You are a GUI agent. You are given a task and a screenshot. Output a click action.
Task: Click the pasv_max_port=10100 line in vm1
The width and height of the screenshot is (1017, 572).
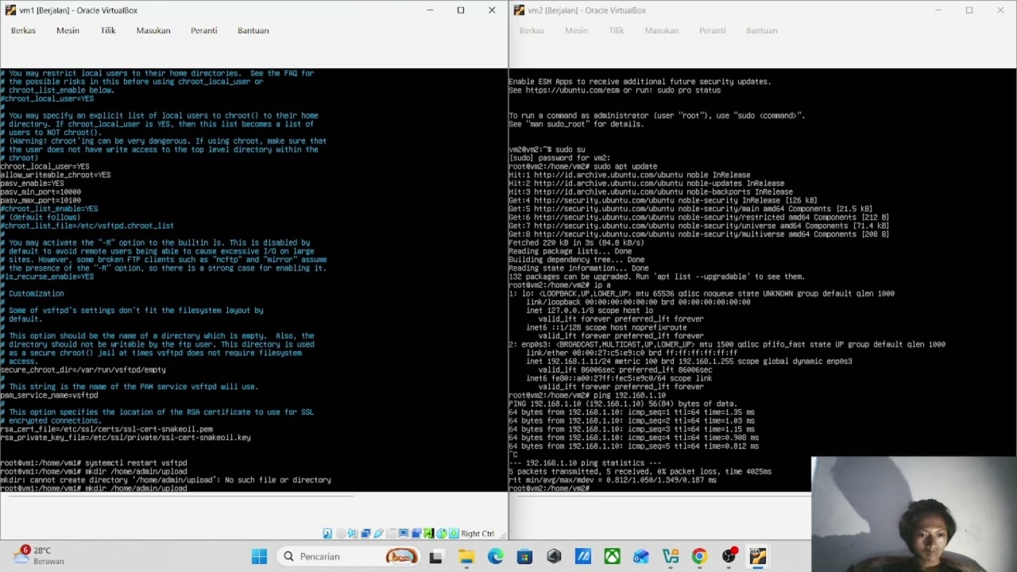pos(41,200)
